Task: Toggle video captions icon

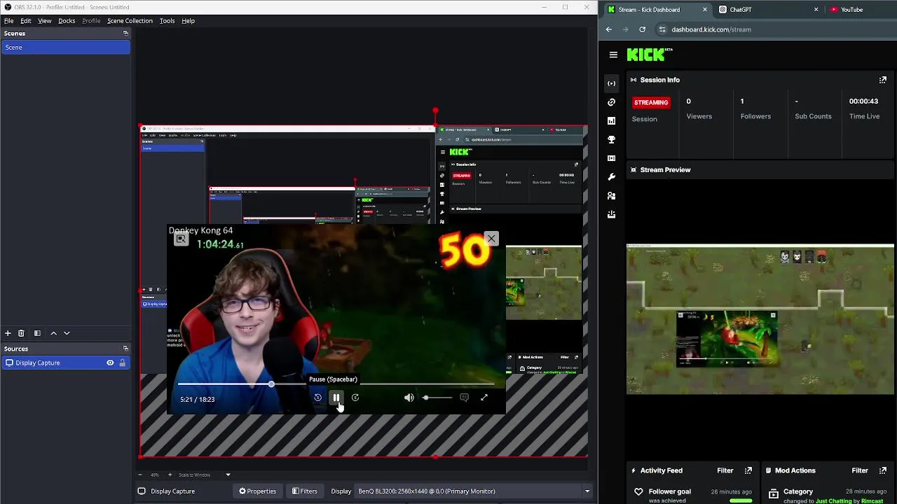Action: [x=464, y=398]
